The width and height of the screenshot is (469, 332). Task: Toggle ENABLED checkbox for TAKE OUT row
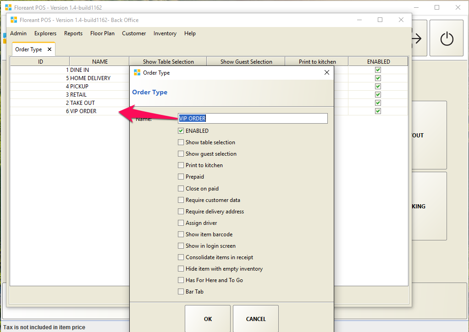(x=378, y=103)
